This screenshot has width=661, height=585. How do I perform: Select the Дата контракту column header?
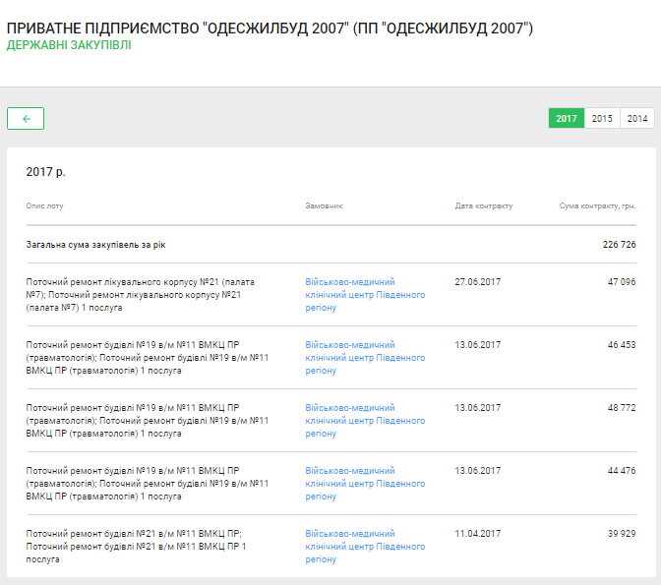[483, 206]
